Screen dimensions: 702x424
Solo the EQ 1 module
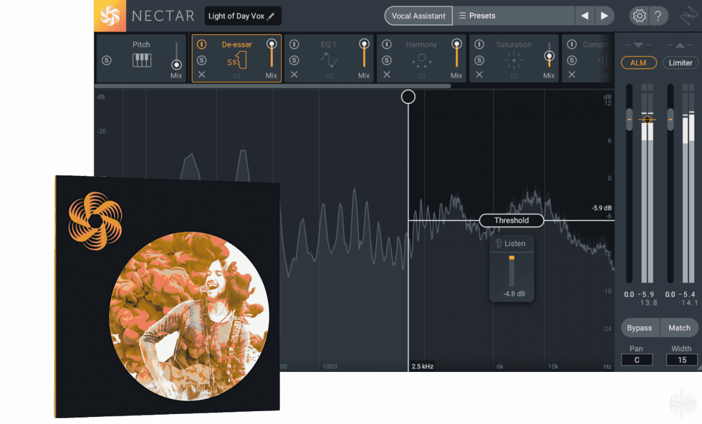click(x=294, y=60)
